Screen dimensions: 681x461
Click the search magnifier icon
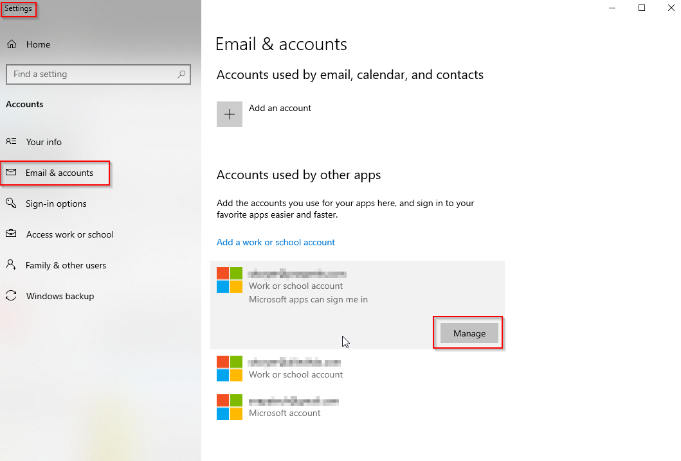[181, 74]
